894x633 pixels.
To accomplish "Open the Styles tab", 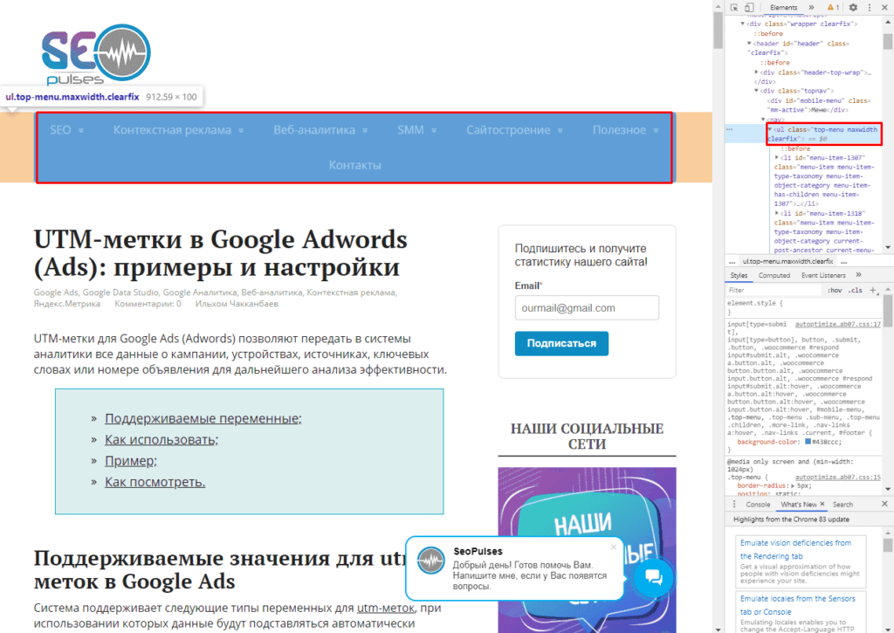I will (x=739, y=275).
